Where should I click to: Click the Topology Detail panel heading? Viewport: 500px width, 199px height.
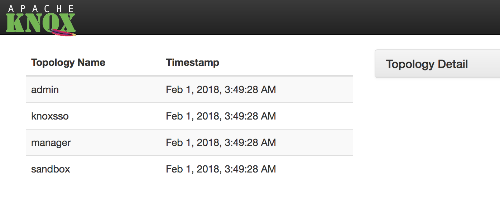(427, 64)
